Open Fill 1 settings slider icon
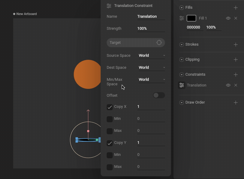This screenshot has width=244, height=179. [182, 18]
